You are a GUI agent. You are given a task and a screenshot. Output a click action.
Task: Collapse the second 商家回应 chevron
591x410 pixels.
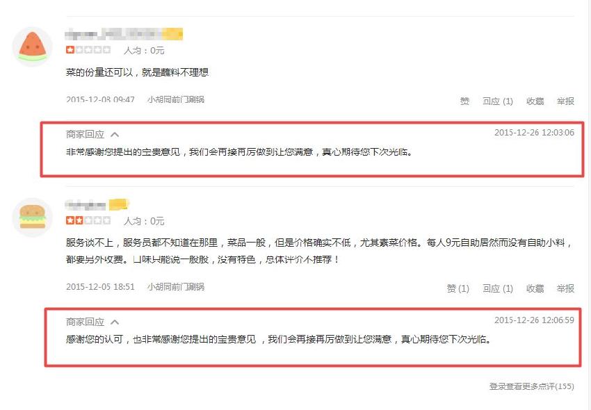click(x=115, y=322)
